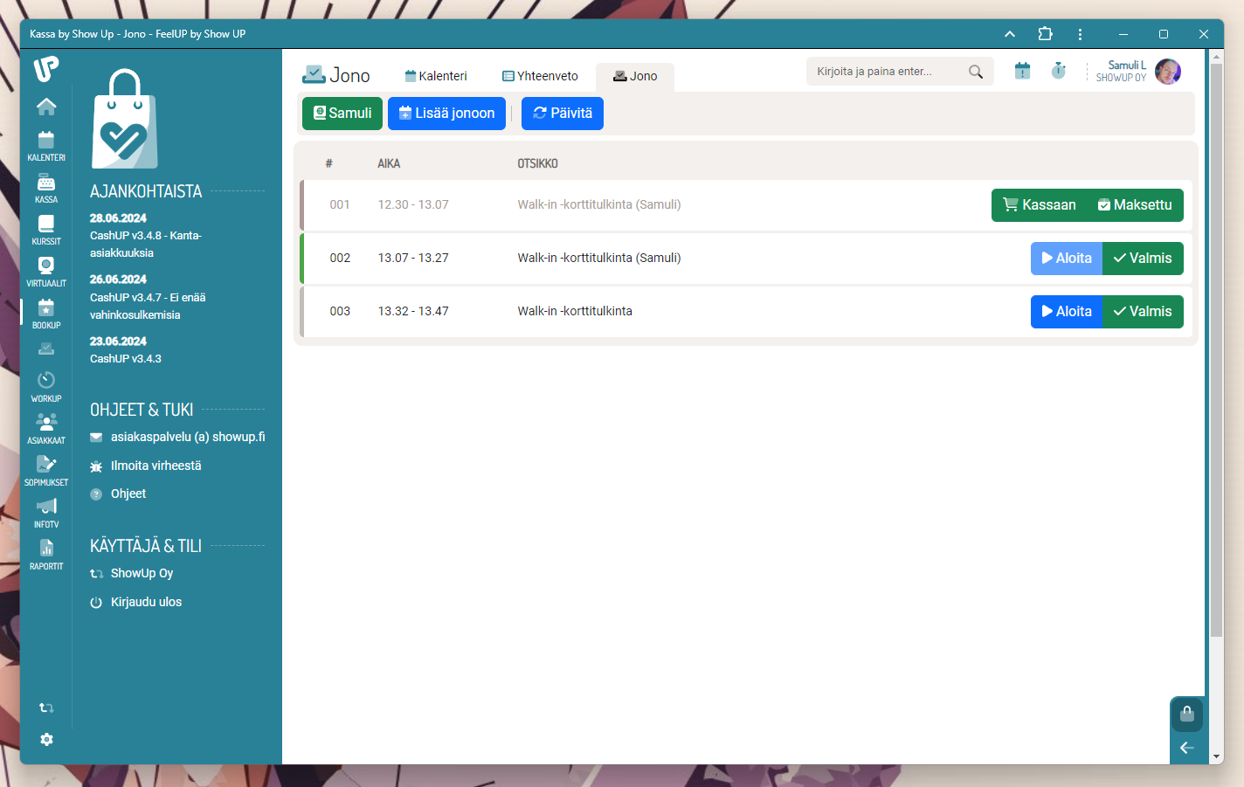Screen dimensions: 1244x787
Task: Open the Sopimukset contracts icon
Action: click(46, 469)
